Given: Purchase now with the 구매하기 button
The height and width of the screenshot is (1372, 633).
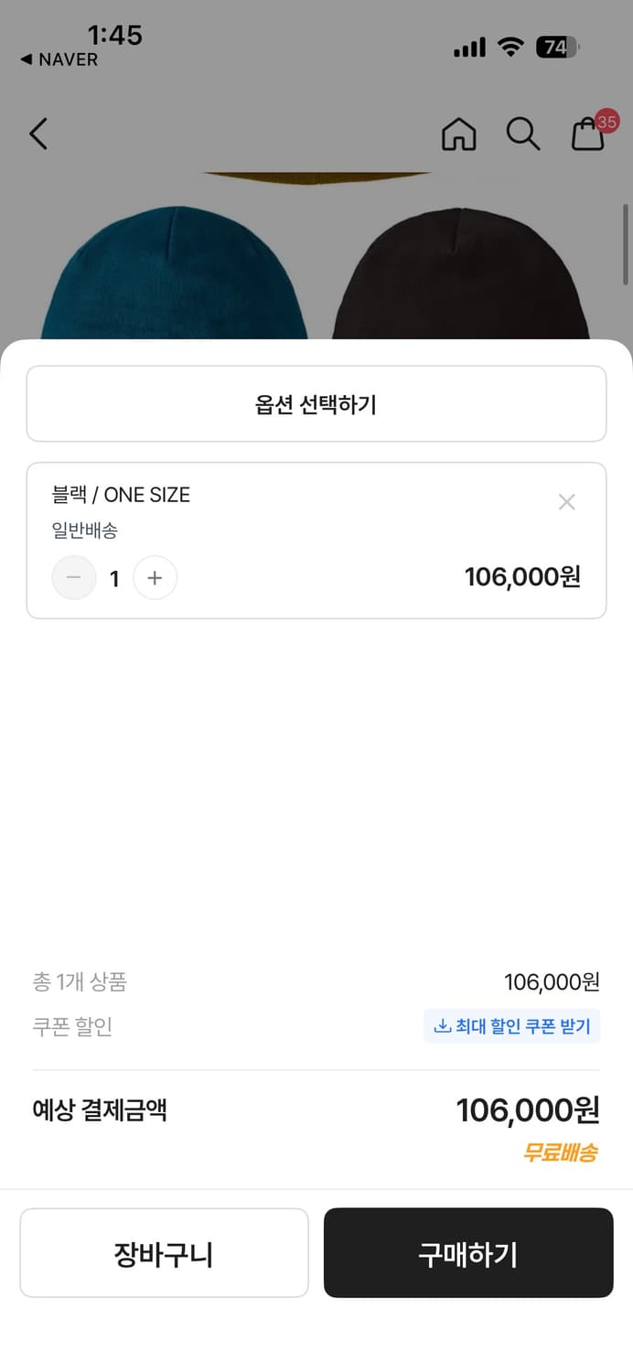Looking at the screenshot, I should pos(468,1254).
